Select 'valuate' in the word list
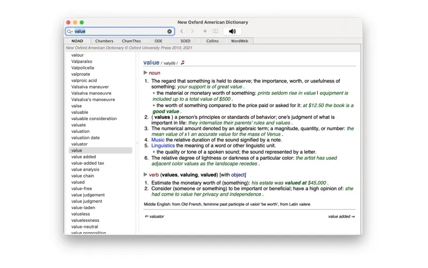The width and height of the screenshot is (428, 268). (79, 125)
